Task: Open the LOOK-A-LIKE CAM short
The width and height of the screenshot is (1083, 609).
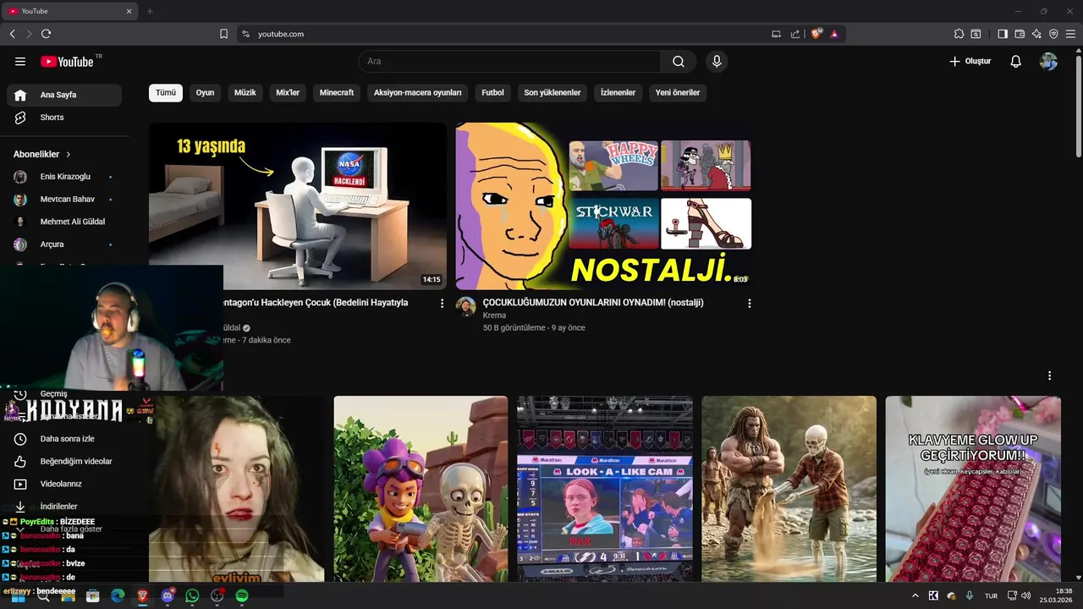Action: pos(605,489)
